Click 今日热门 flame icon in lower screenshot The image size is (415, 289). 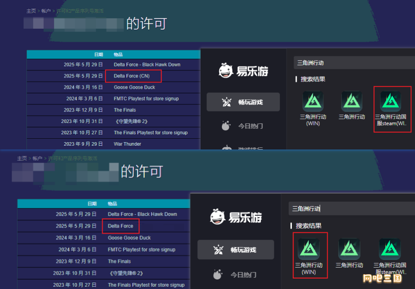[x=218, y=275]
